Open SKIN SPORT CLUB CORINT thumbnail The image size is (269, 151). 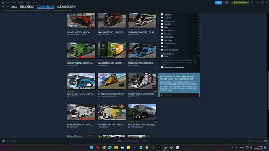click(142, 81)
